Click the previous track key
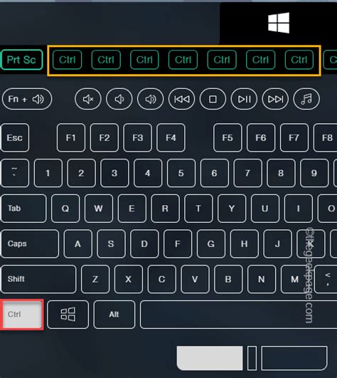 (181, 99)
